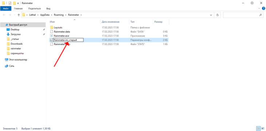This screenshot has width=266, height=131.
Task: Click the Выбран 1 элемент status text
Action: (36, 128)
